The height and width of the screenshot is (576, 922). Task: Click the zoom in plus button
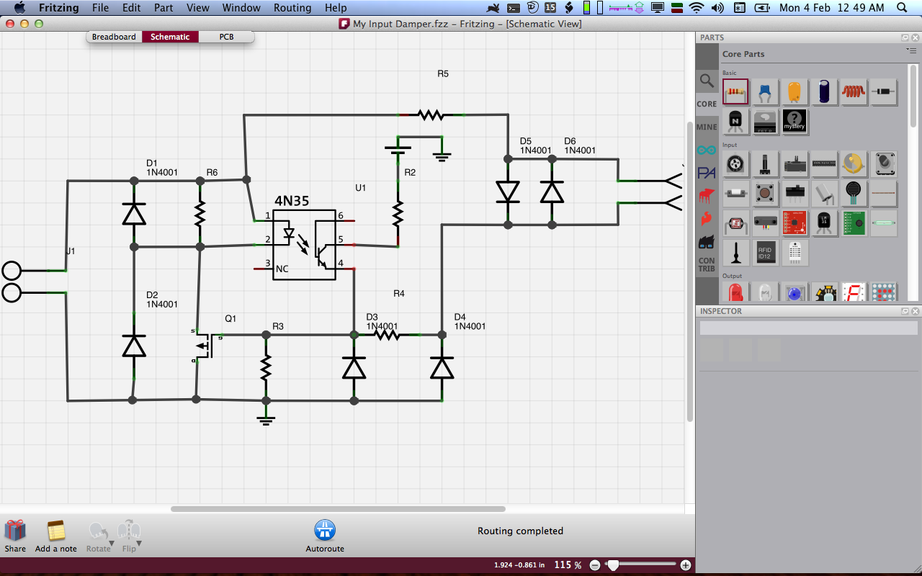pyautogui.click(x=686, y=565)
